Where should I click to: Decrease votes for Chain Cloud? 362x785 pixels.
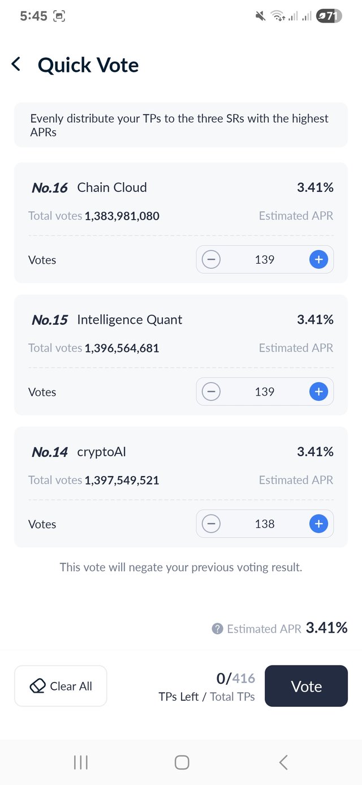tap(211, 260)
